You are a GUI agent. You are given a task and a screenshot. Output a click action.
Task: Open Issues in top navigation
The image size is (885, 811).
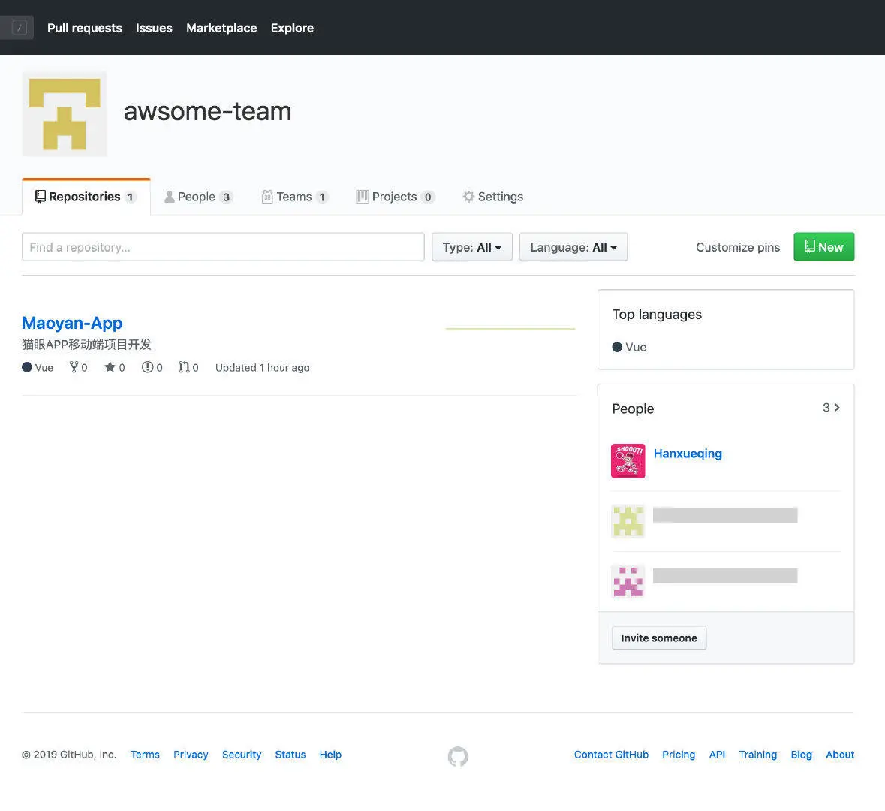pos(154,28)
